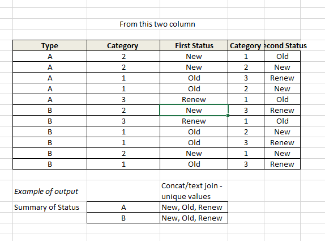Viewport: 325px width, 241px height.
Task: Select summary cell containing type A
Action: pyautogui.click(x=123, y=207)
